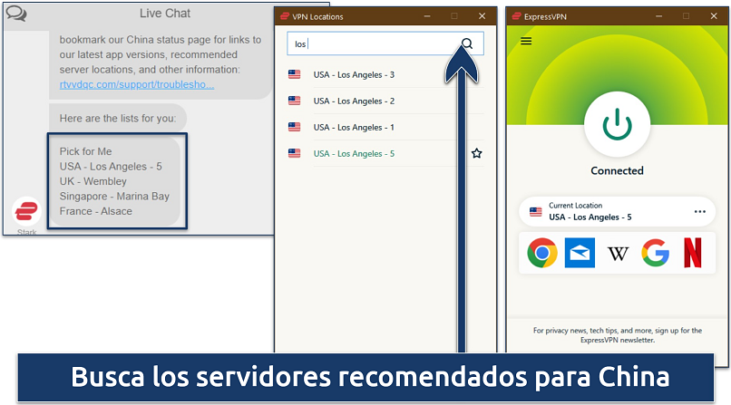Focus the VPN Locations search field

tap(385, 43)
